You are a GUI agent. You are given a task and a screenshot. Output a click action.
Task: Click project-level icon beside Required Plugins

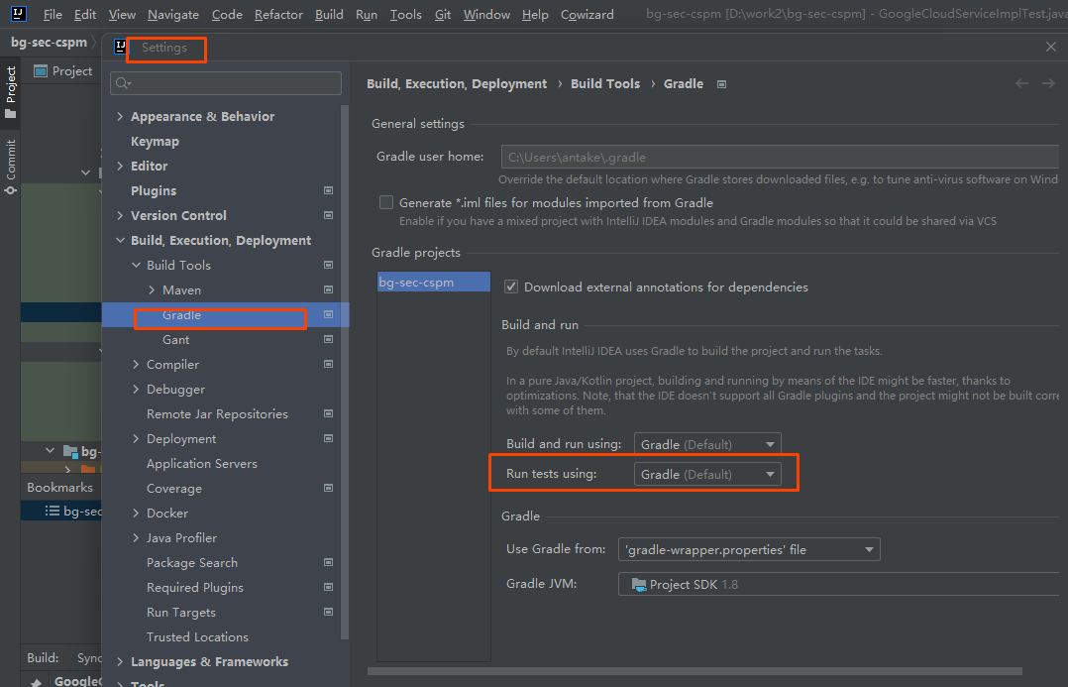[x=328, y=587]
